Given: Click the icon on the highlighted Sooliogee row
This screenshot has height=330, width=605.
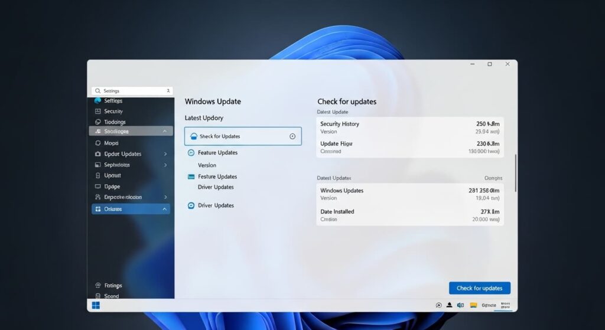Looking at the screenshot, I should point(97,132).
